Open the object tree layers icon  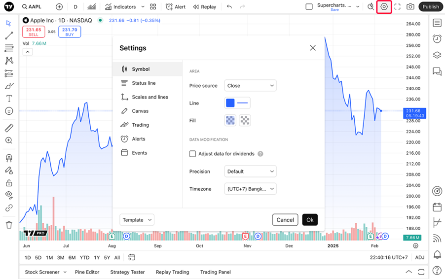click(x=437, y=55)
